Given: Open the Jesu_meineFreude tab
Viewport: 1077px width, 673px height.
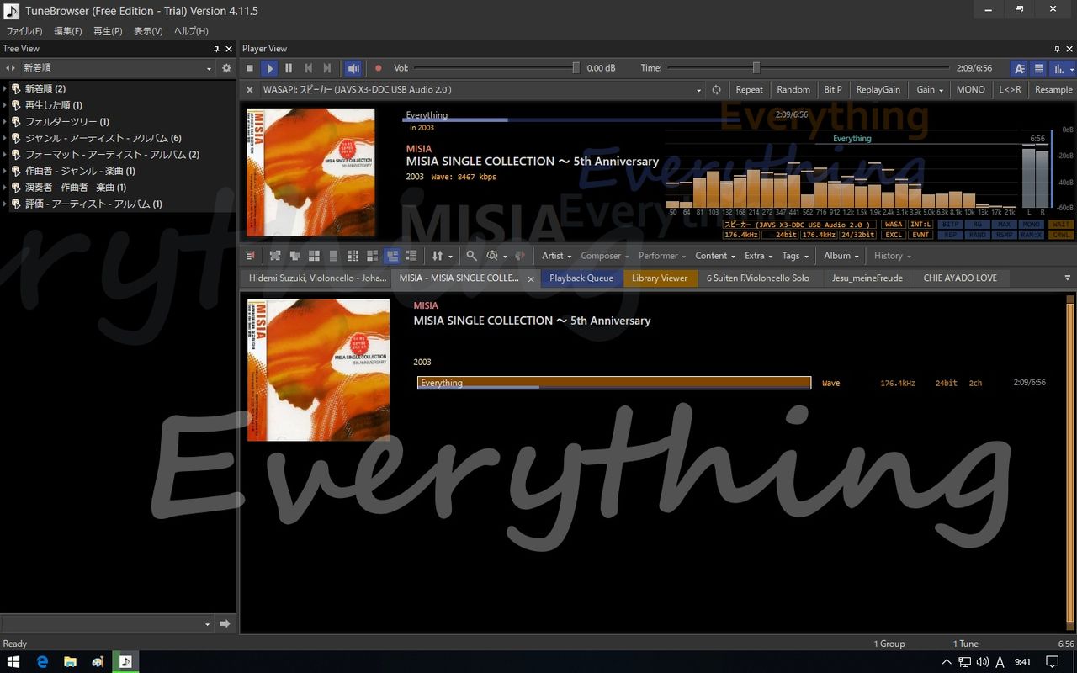Looking at the screenshot, I should pyautogui.click(x=867, y=278).
